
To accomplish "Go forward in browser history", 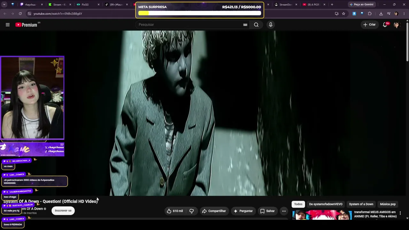I will [x=12, y=13].
